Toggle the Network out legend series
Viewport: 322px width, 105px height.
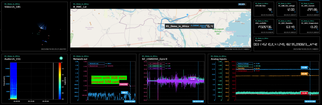pos(96,64)
